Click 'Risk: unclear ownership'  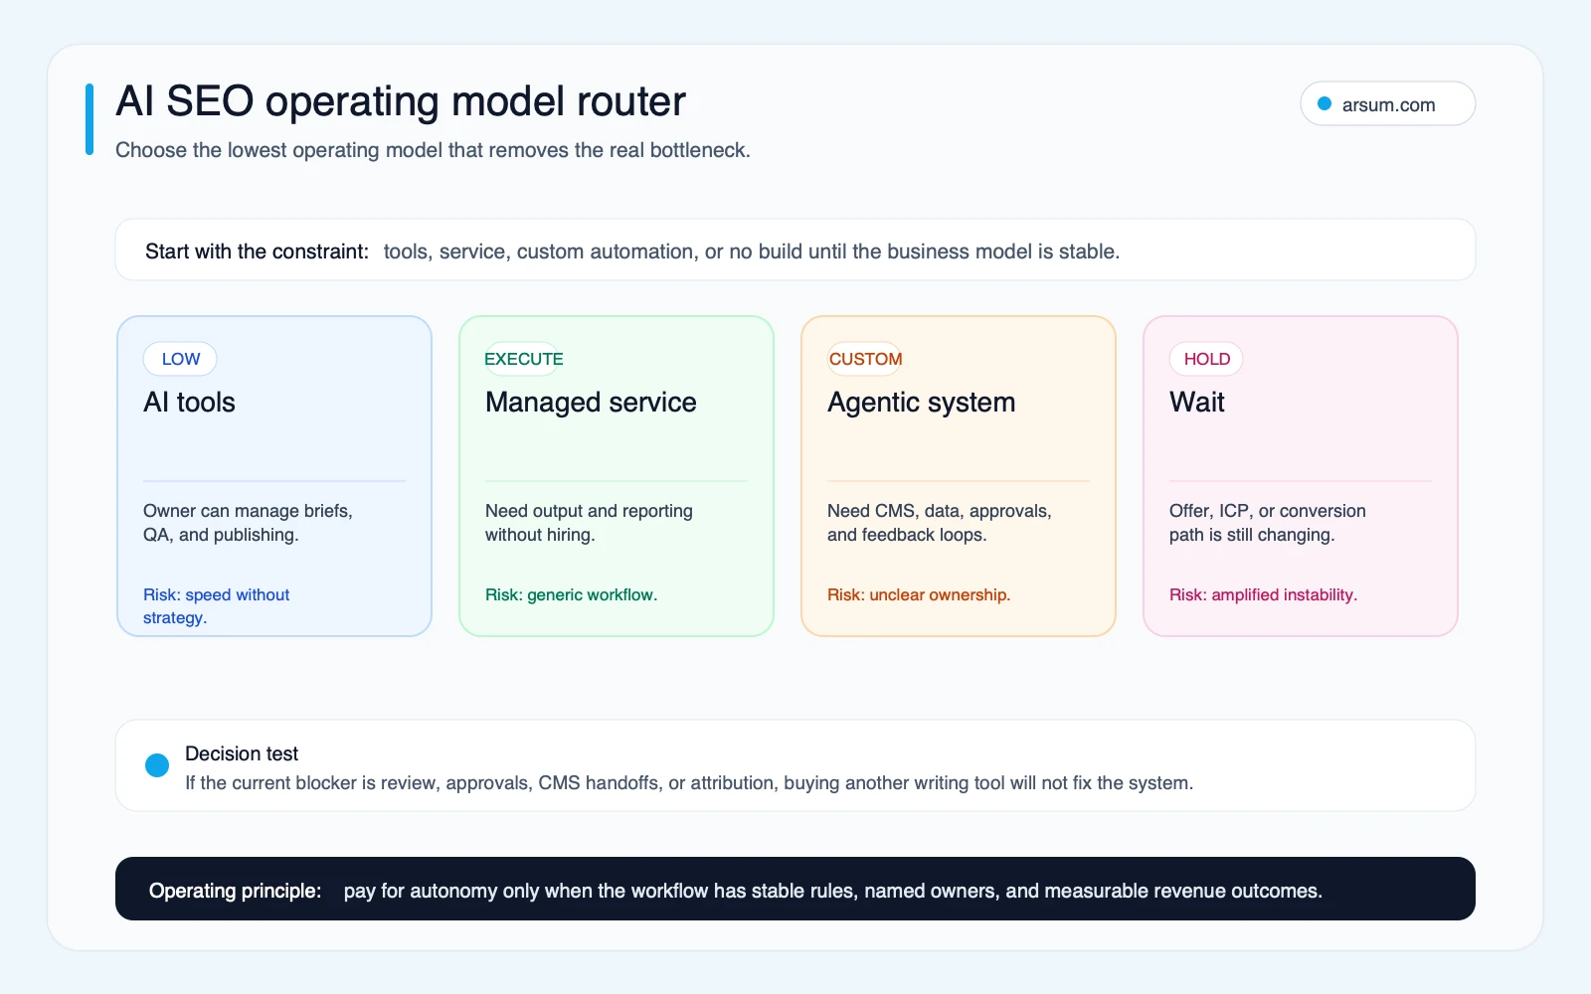tap(918, 594)
